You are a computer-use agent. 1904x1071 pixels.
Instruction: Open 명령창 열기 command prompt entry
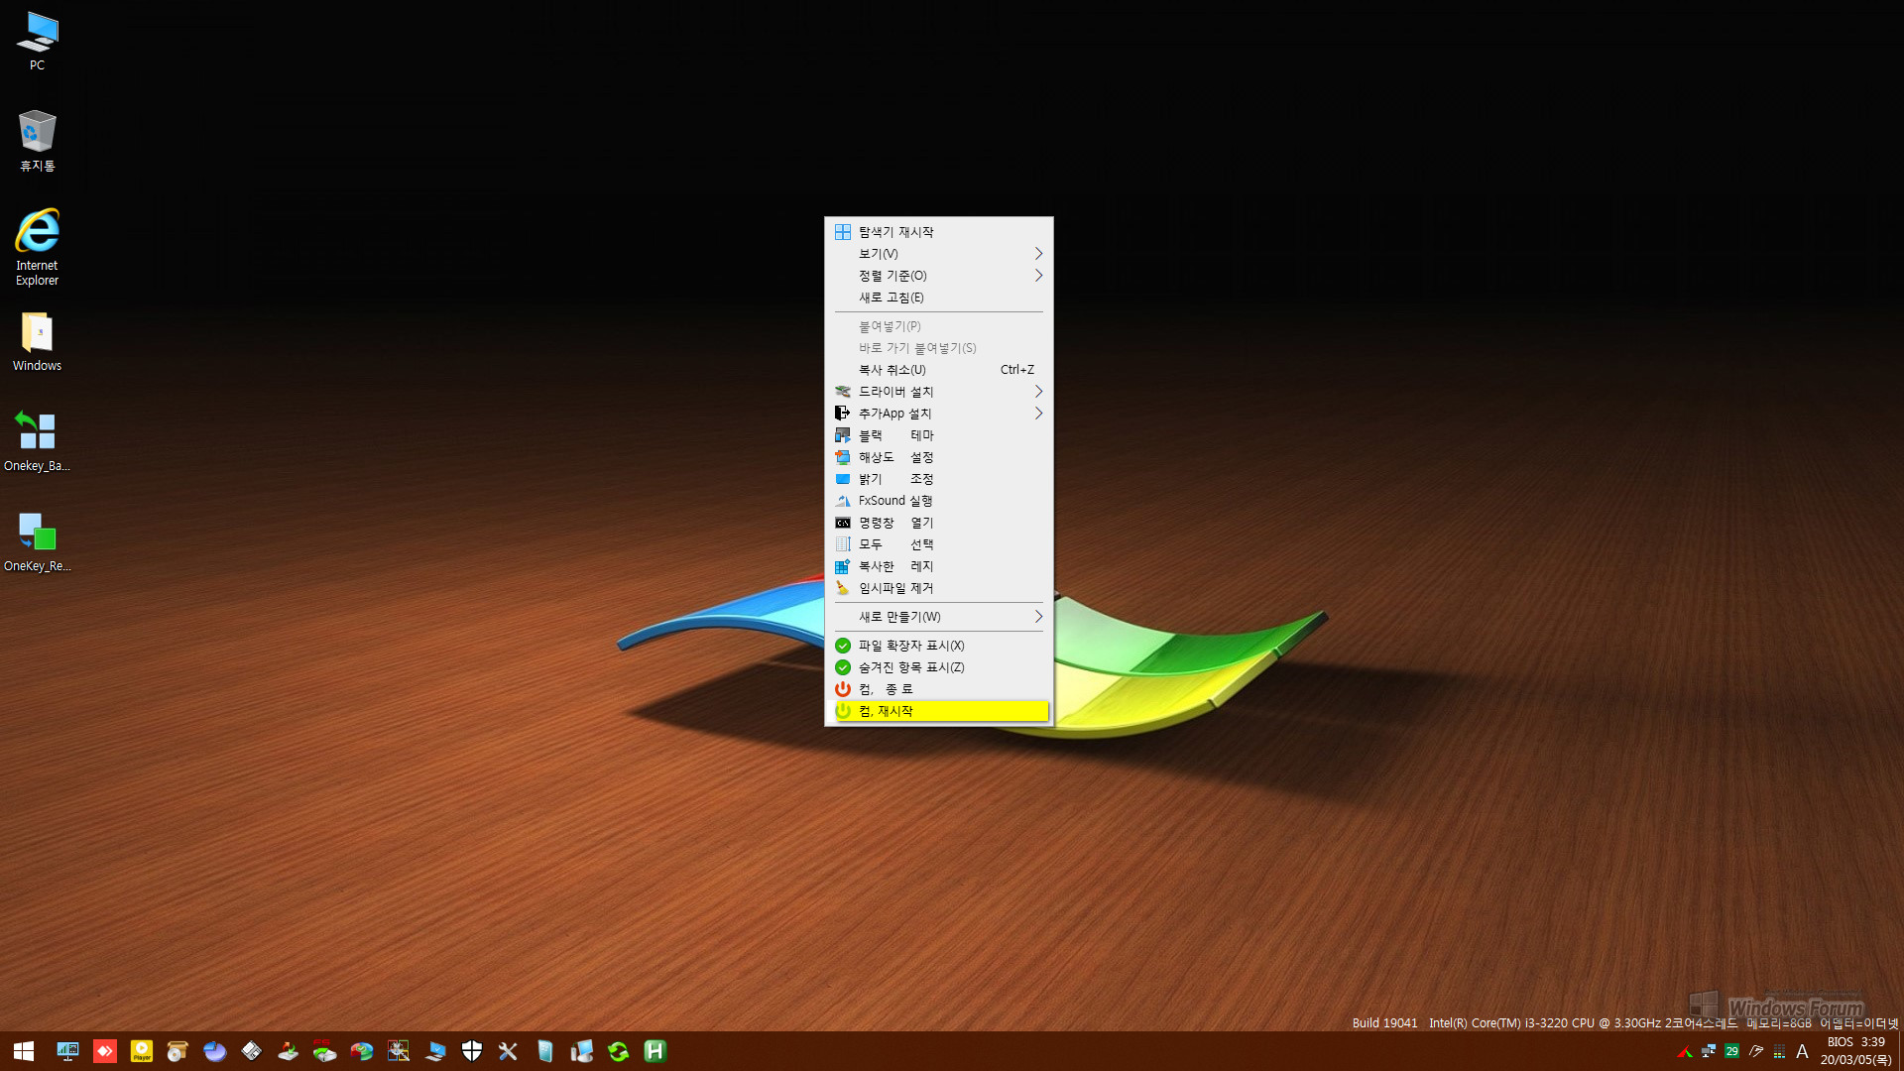[x=938, y=523]
